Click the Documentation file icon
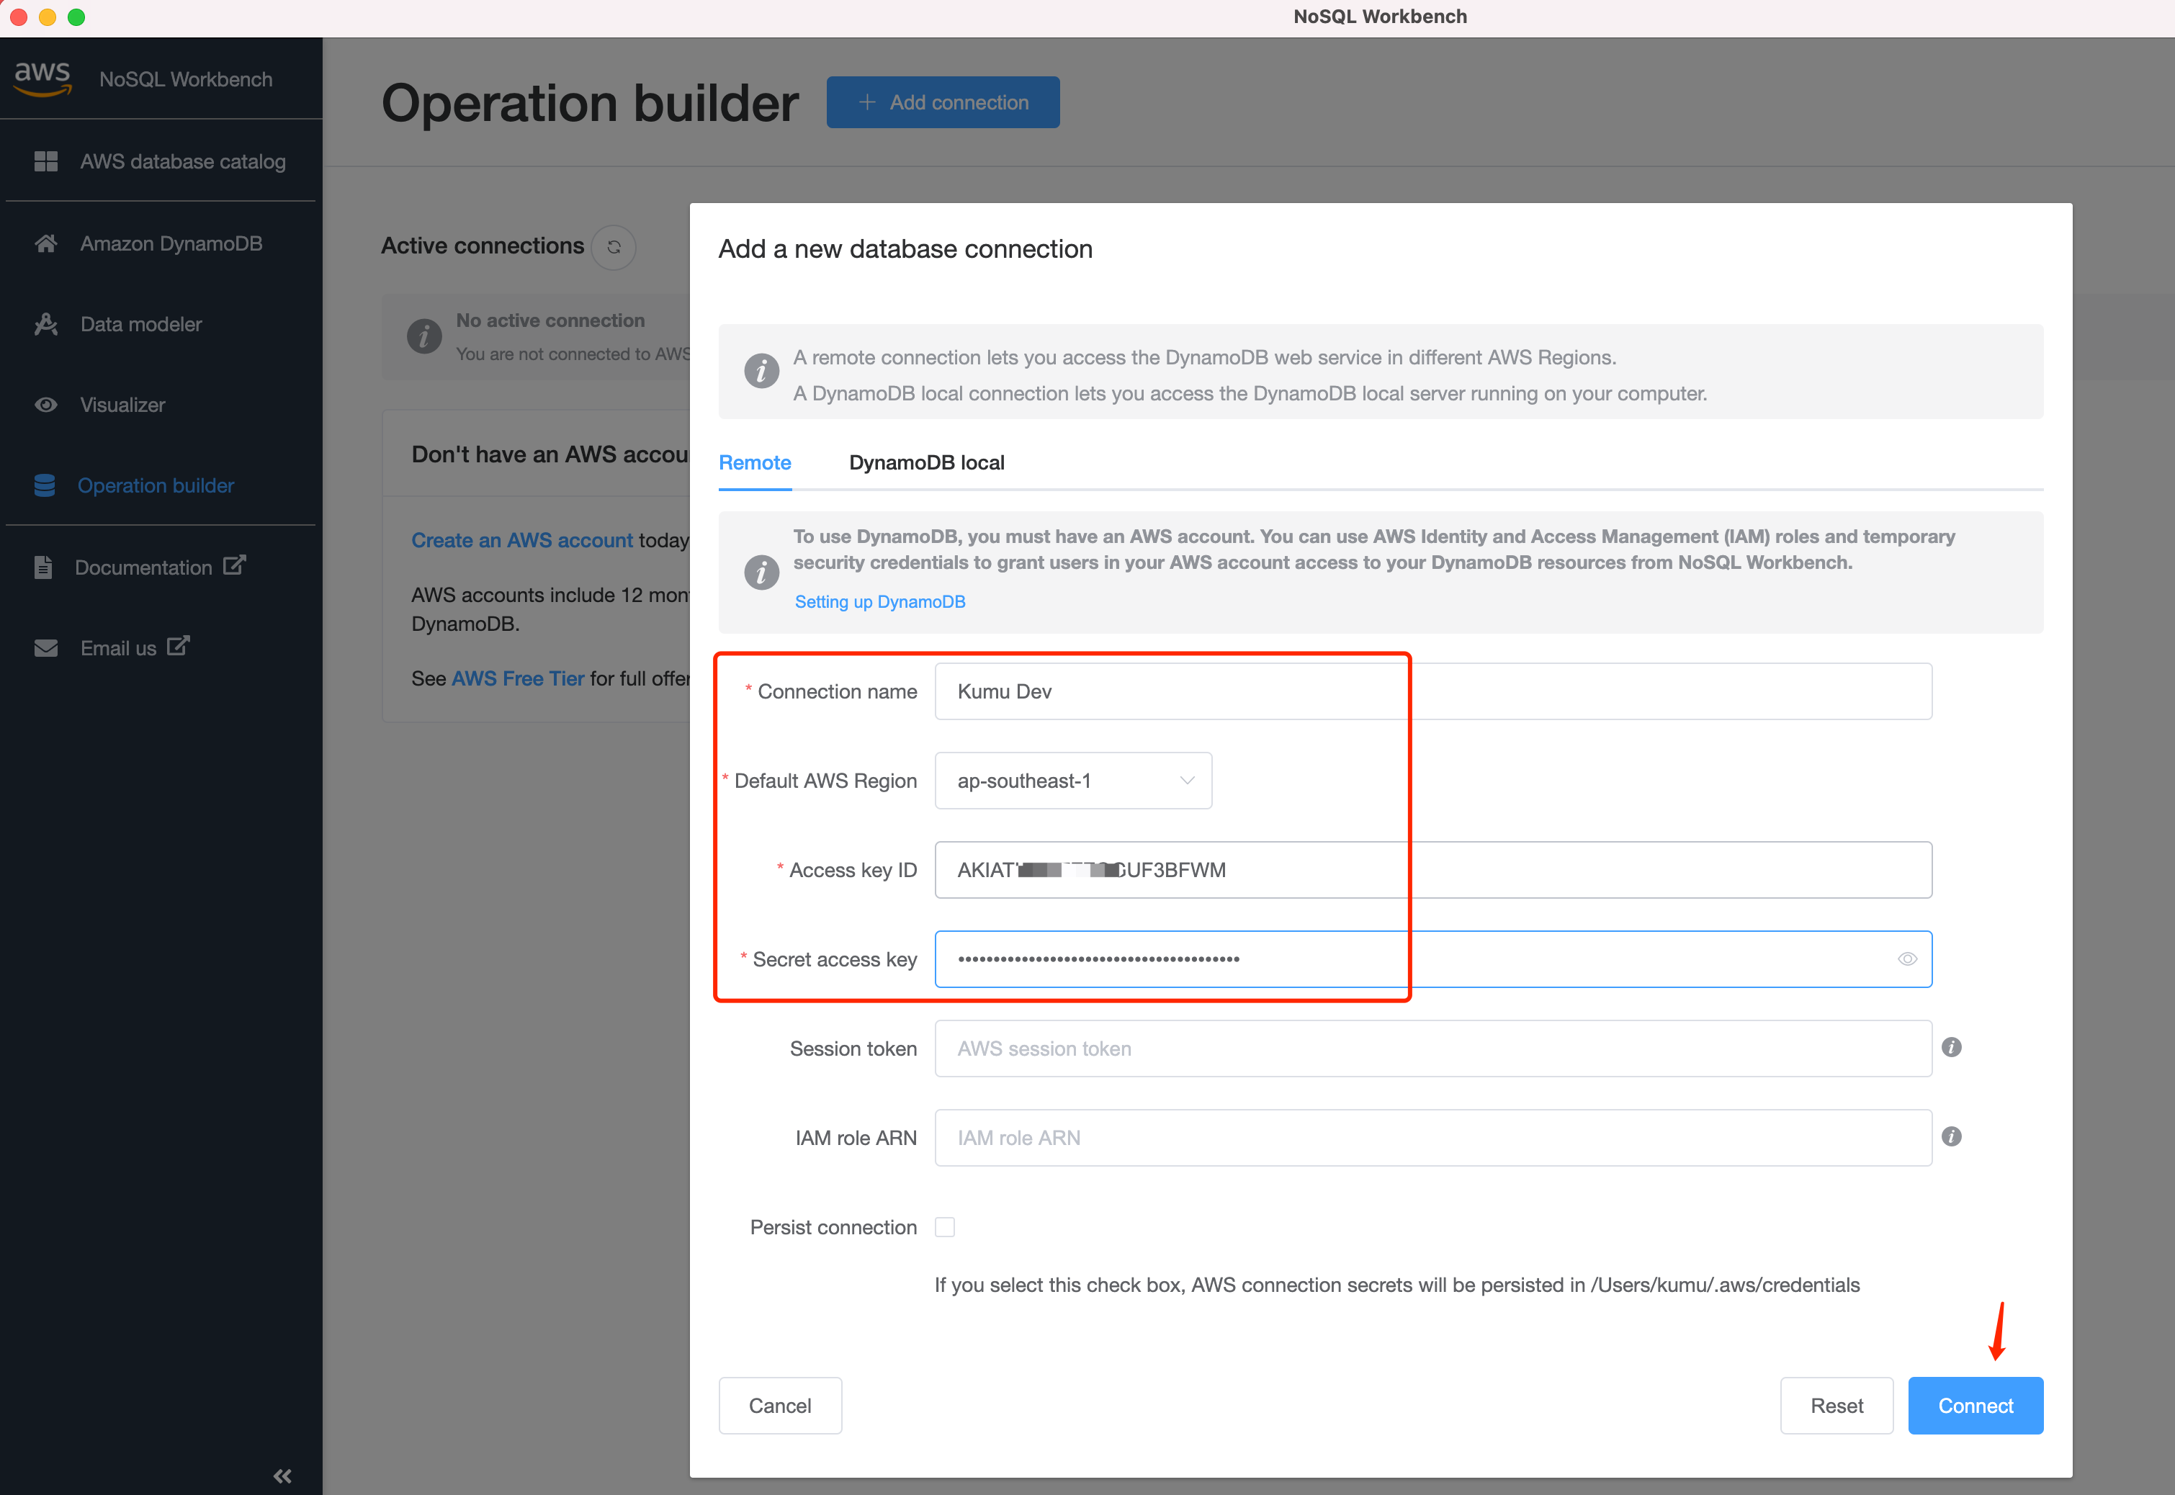This screenshot has height=1495, width=2175. click(x=43, y=567)
